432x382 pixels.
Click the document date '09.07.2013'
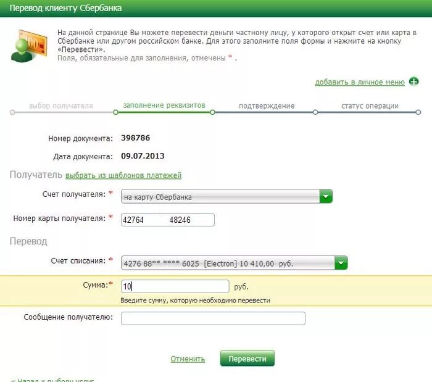coord(143,156)
